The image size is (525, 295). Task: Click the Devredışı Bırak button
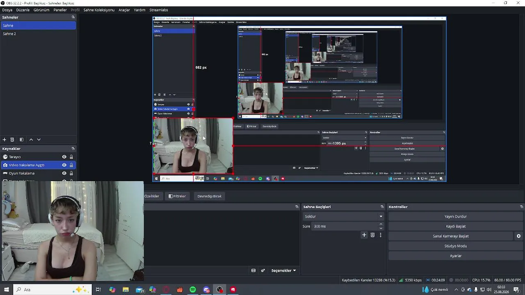click(210, 196)
